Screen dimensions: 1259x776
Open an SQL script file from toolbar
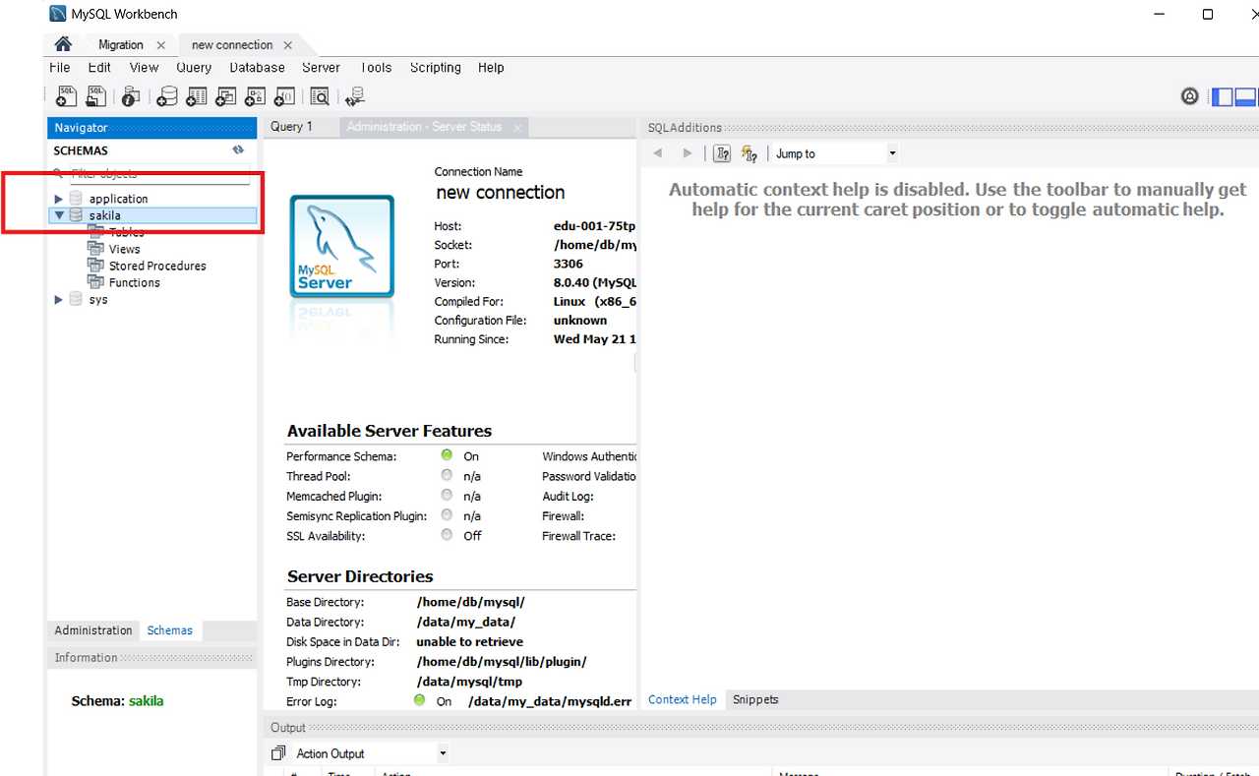(95, 95)
